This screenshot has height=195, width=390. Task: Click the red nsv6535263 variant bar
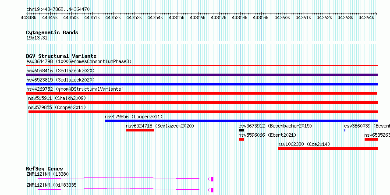371,139
